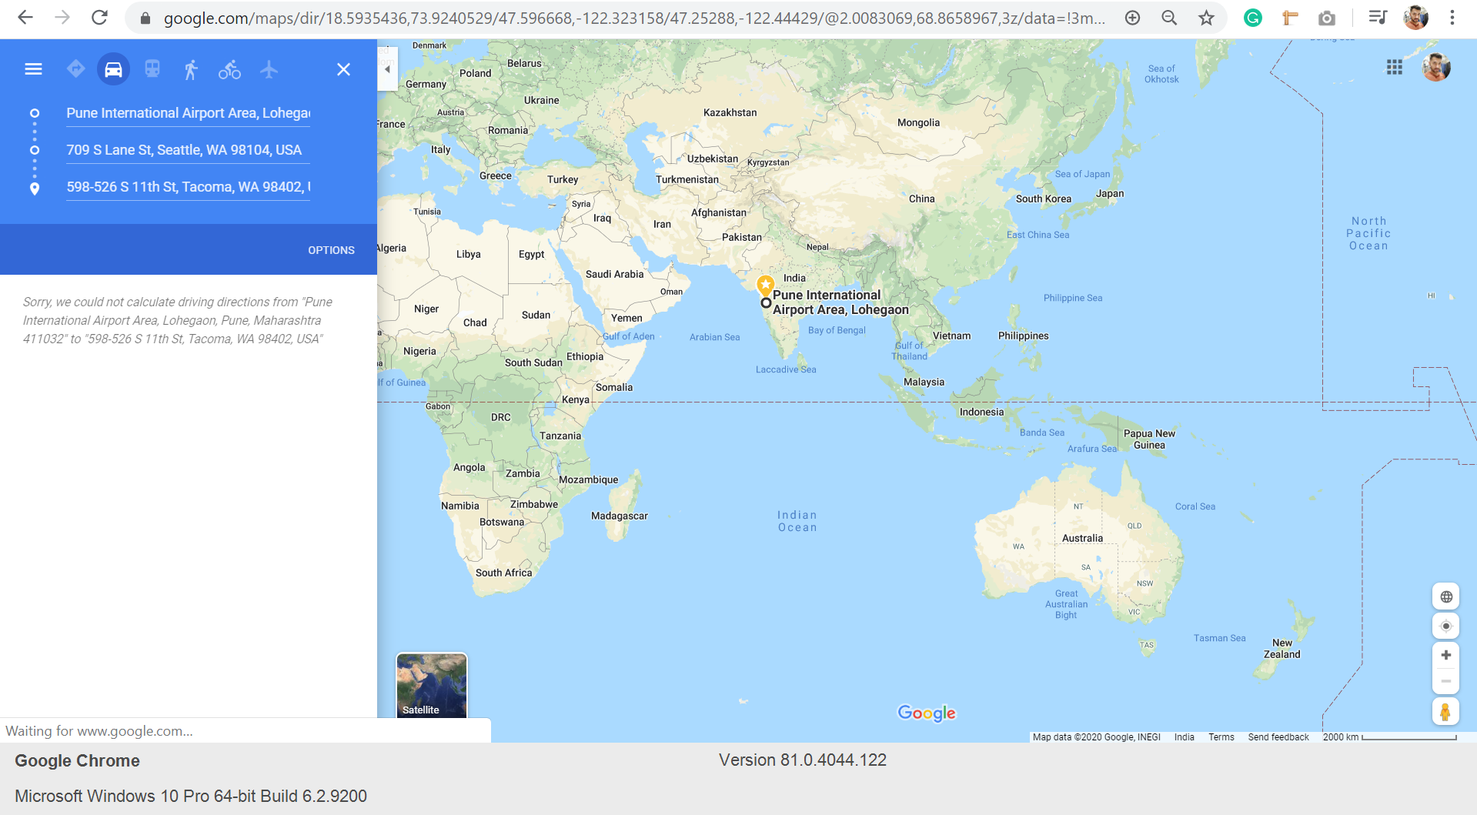Open screenshot camera extension
1477x815 pixels.
click(1327, 18)
